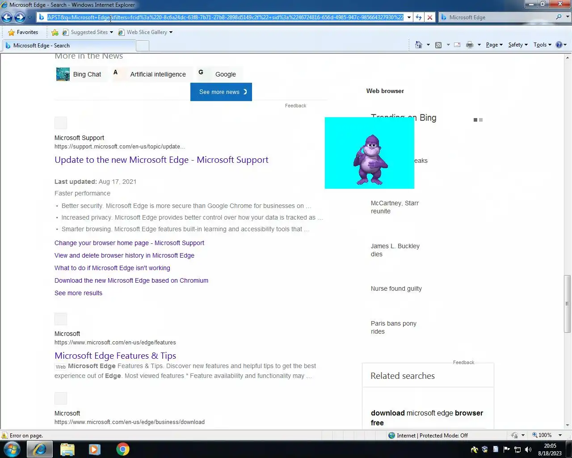Click Feedback above Related searches

pyautogui.click(x=463, y=362)
